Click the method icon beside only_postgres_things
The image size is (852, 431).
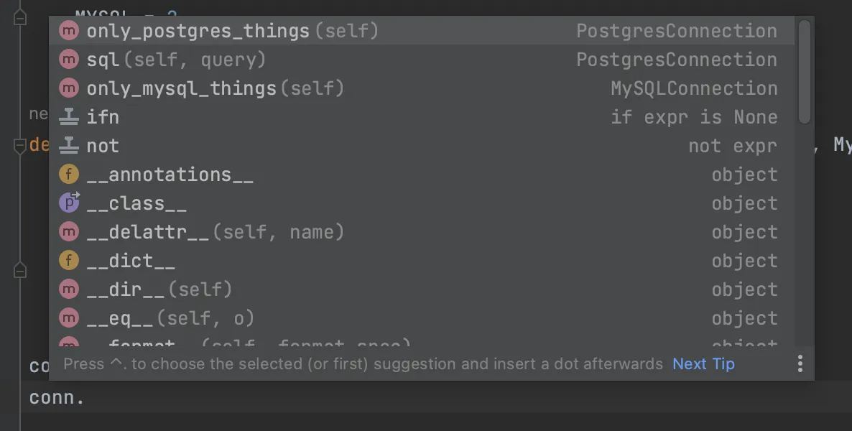(68, 31)
